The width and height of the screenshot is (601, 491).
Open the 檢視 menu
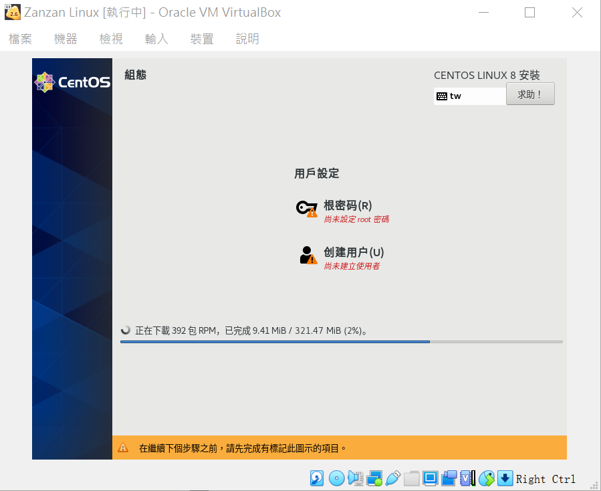pyautogui.click(x=111, y=39)
